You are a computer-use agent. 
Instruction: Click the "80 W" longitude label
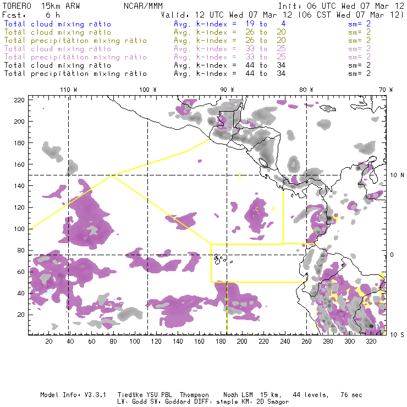coord(306,90)
